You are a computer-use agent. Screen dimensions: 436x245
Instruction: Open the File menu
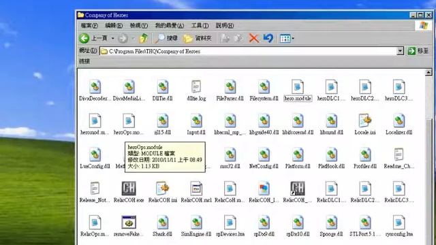point(89,26)
